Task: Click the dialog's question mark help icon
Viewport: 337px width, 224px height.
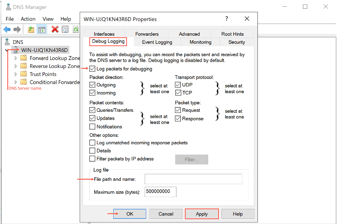Action: pos(227,19)
